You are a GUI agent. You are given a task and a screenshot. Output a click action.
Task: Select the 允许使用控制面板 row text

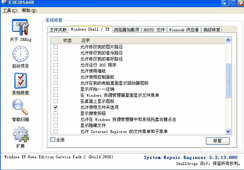(97, 77)
